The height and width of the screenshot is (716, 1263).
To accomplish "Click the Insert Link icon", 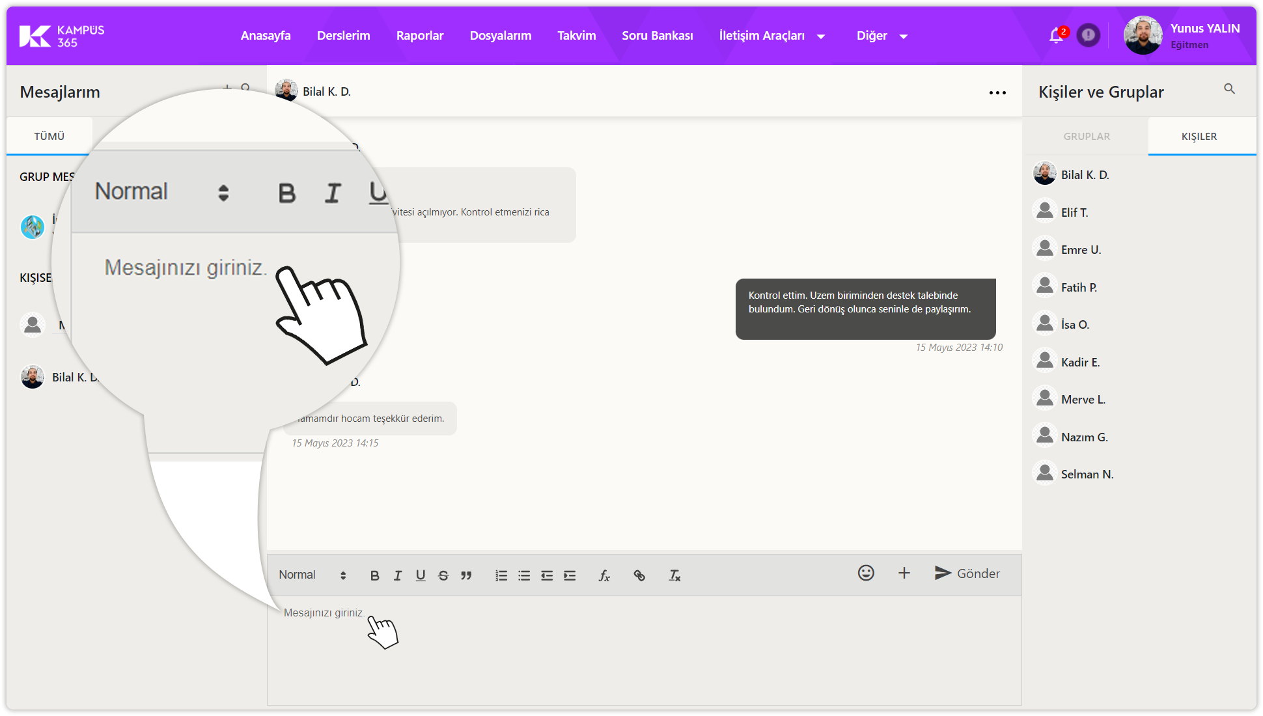I will pos(640,575).
